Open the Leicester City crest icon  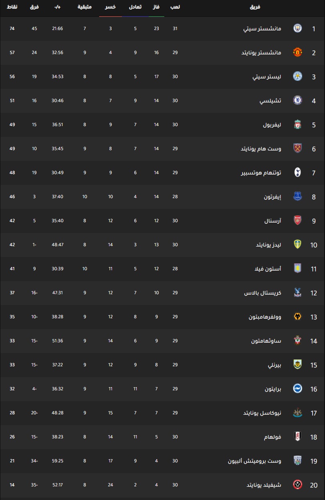pos(297,76)
